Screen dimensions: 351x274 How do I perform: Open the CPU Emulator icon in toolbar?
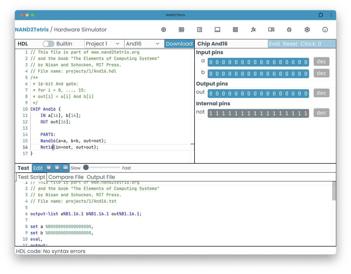pos(182,30)
